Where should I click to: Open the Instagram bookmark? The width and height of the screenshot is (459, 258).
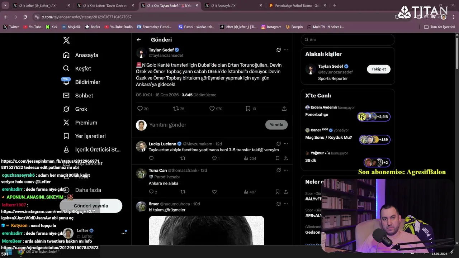pos(271,27)
